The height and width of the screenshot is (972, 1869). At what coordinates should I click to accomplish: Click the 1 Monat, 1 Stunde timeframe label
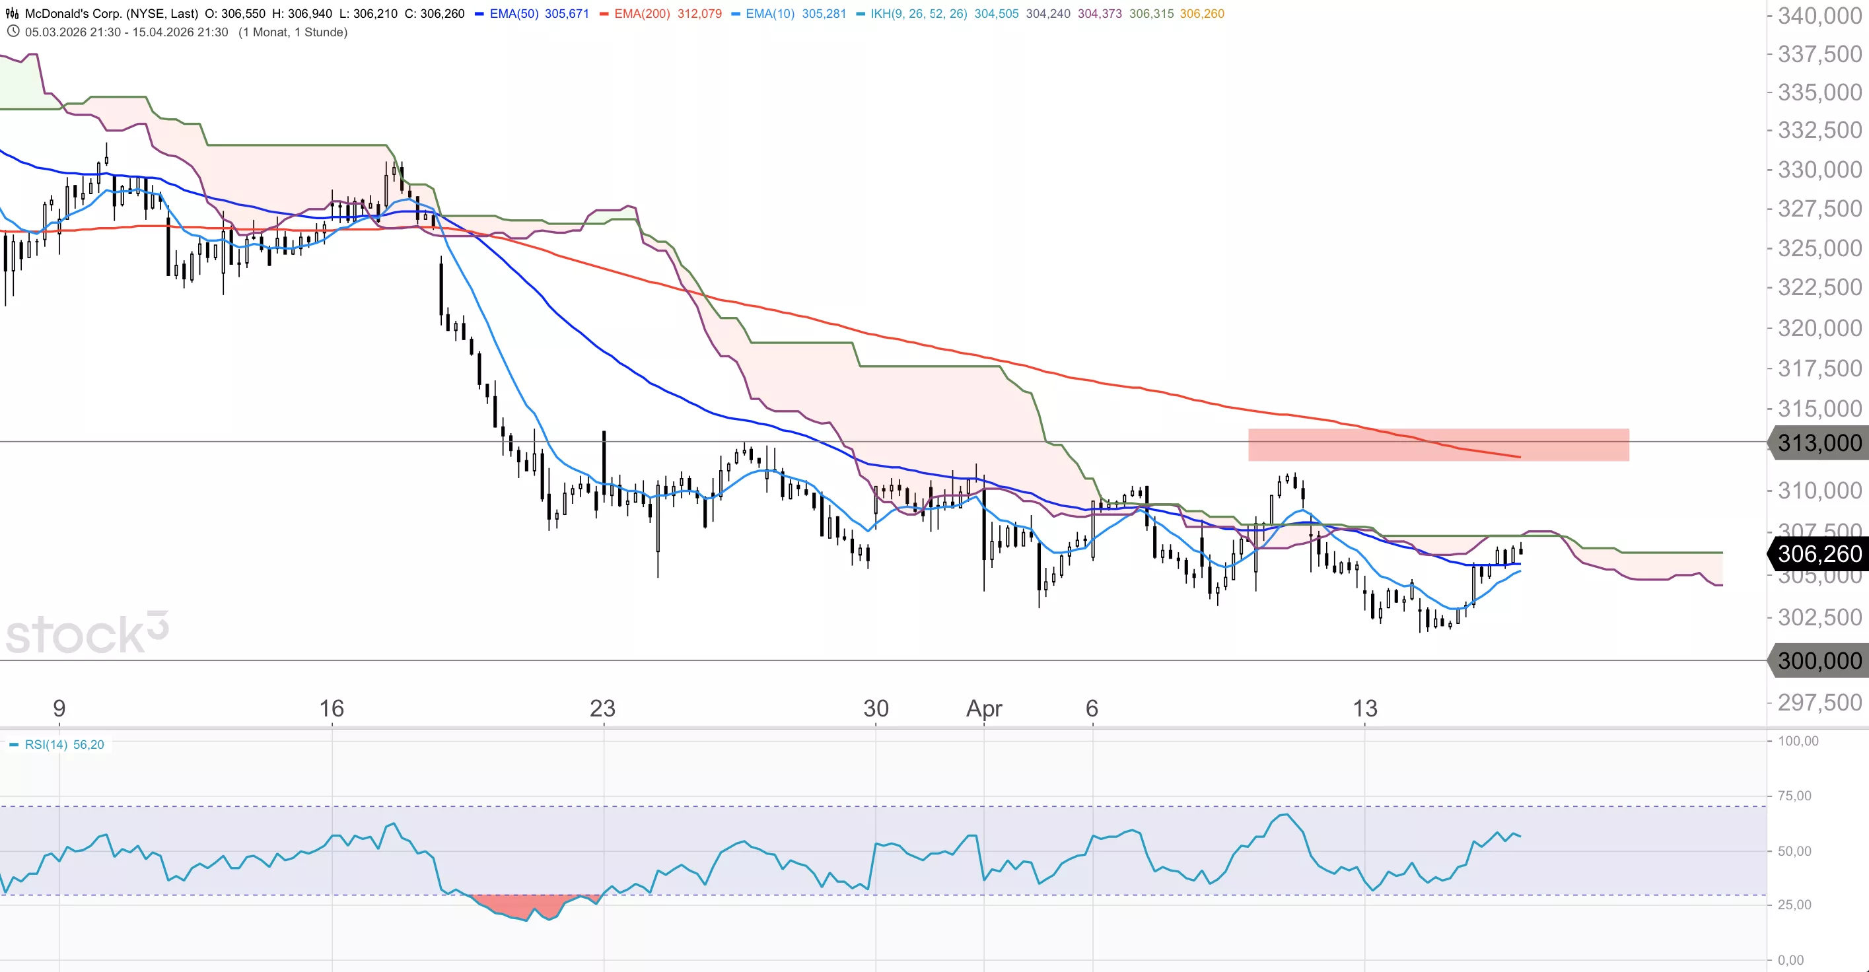coord(293,32)
